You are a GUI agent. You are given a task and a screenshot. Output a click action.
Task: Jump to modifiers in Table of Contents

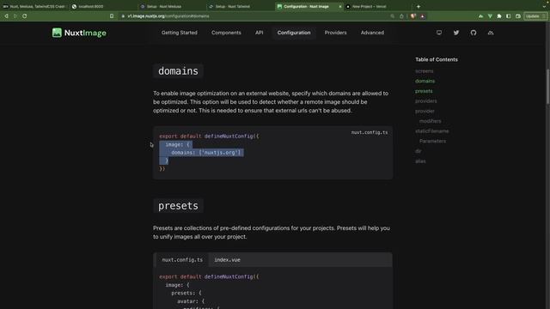pyautogui.click(x=430, y=121)
